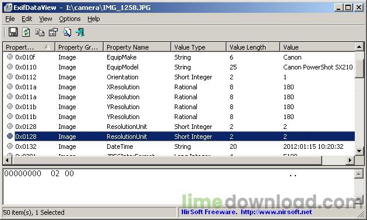Click the Refresh toolbar icon
Image resolution: width=367 pixels, height=220 pixels.
(x=26, y=32)
